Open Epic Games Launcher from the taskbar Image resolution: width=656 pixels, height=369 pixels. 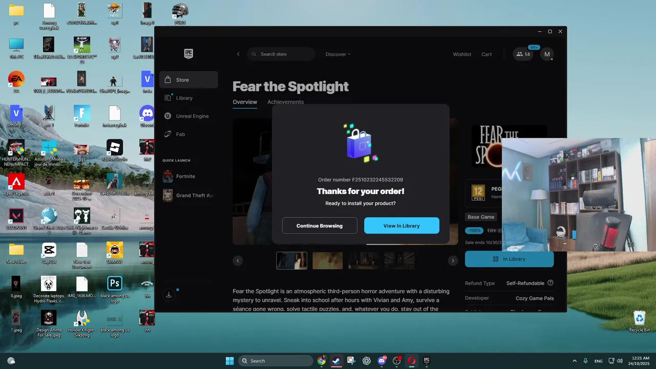[x=426, y=361]
